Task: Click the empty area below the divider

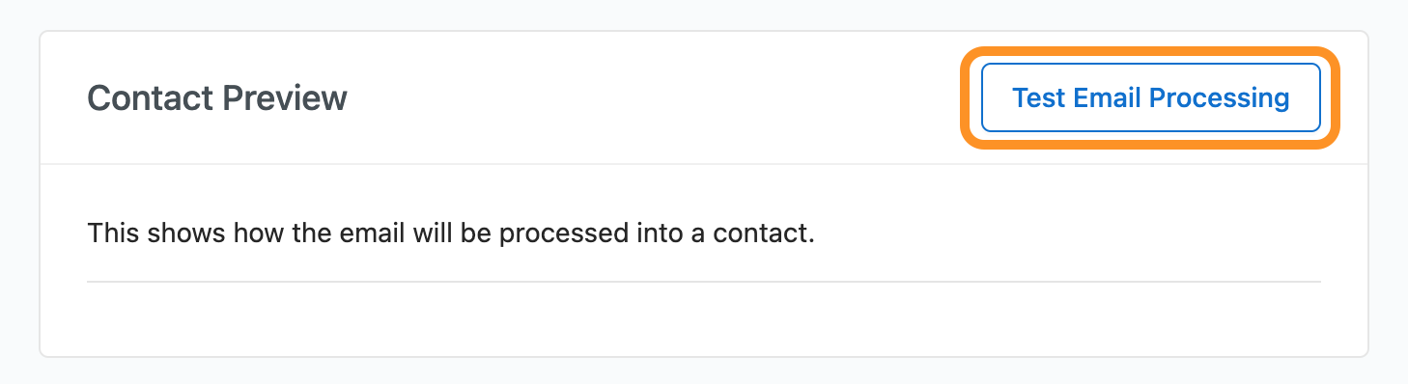Action: point(703,318)
